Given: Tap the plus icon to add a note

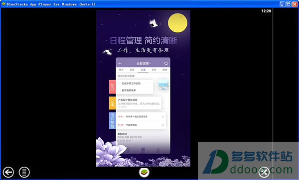Looking at the screenshot, I should point(120,63).
